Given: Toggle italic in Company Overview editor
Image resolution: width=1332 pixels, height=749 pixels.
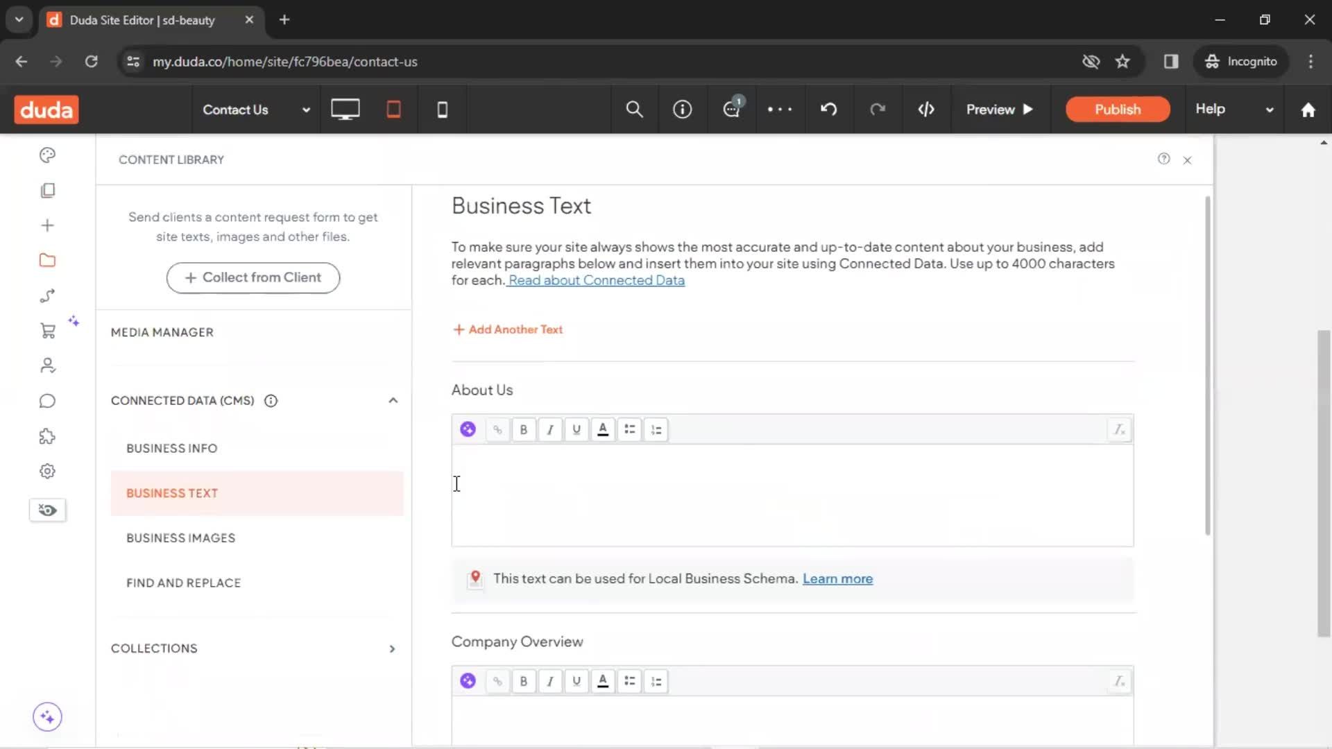Looking at the screenshot, I should click(x=550, y=682).
